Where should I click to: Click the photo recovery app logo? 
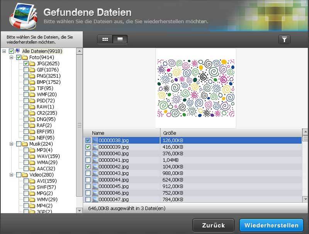tap(23, 15)
